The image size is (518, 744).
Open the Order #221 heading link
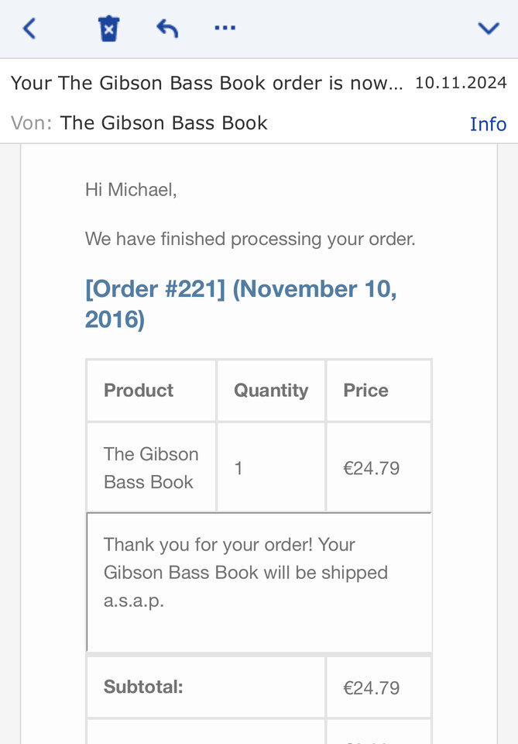coord(241,304)
